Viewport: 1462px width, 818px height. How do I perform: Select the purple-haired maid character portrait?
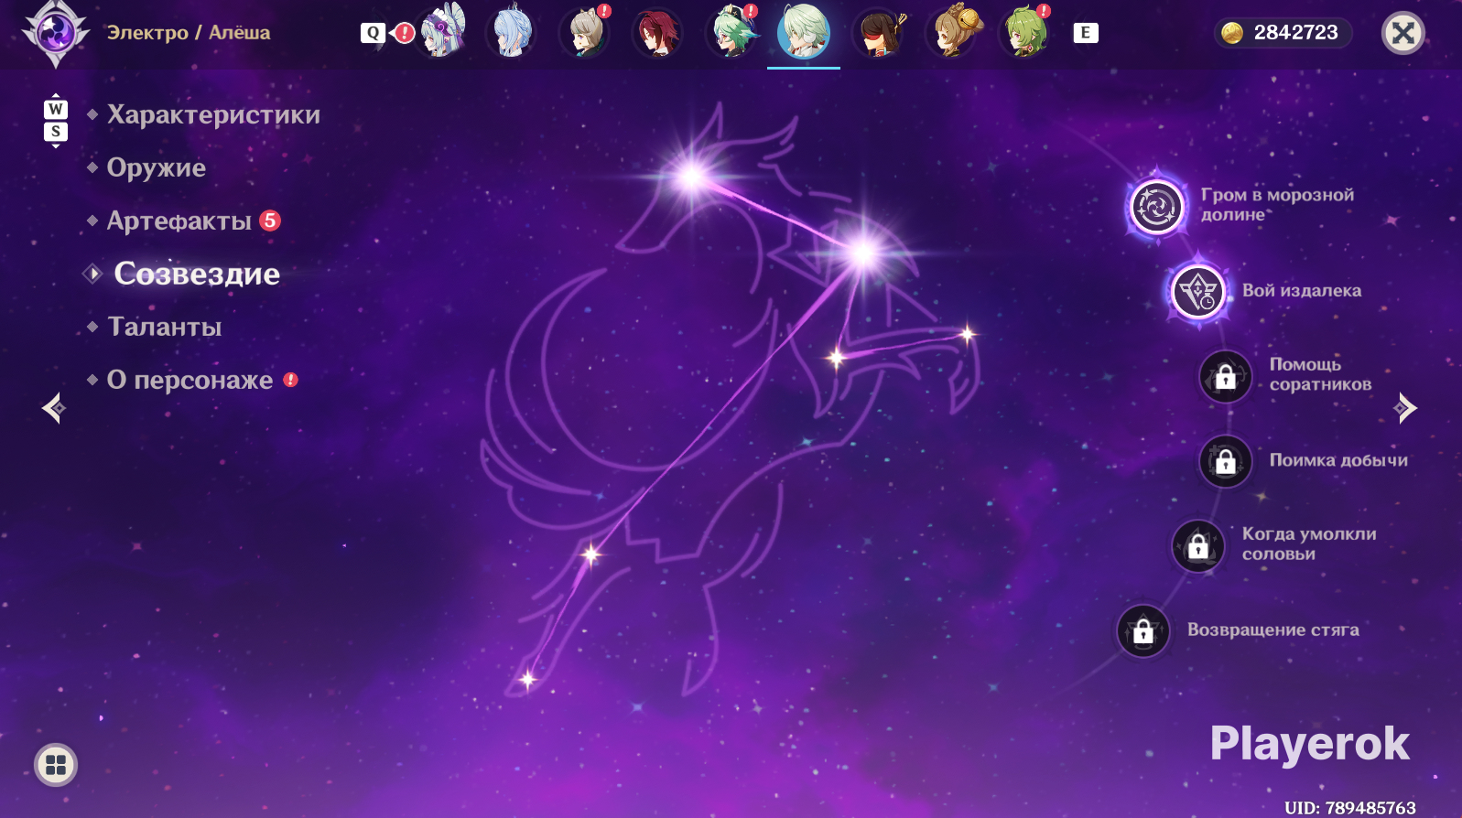(x=442, y=32)
